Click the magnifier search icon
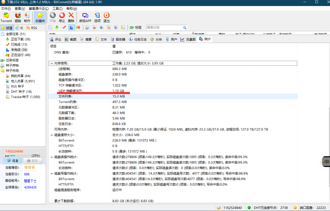Image resolution: width=330 pixels, height=211 pixels. coord(185,28)
